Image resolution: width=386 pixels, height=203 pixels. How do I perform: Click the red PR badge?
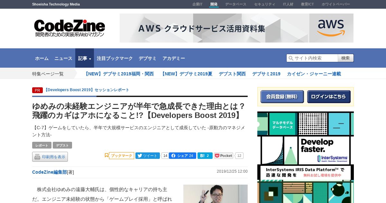(x=37, y=90)
